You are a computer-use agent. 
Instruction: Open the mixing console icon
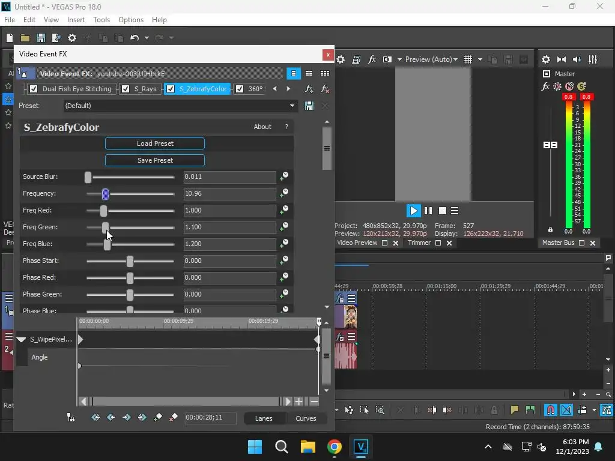593,59
